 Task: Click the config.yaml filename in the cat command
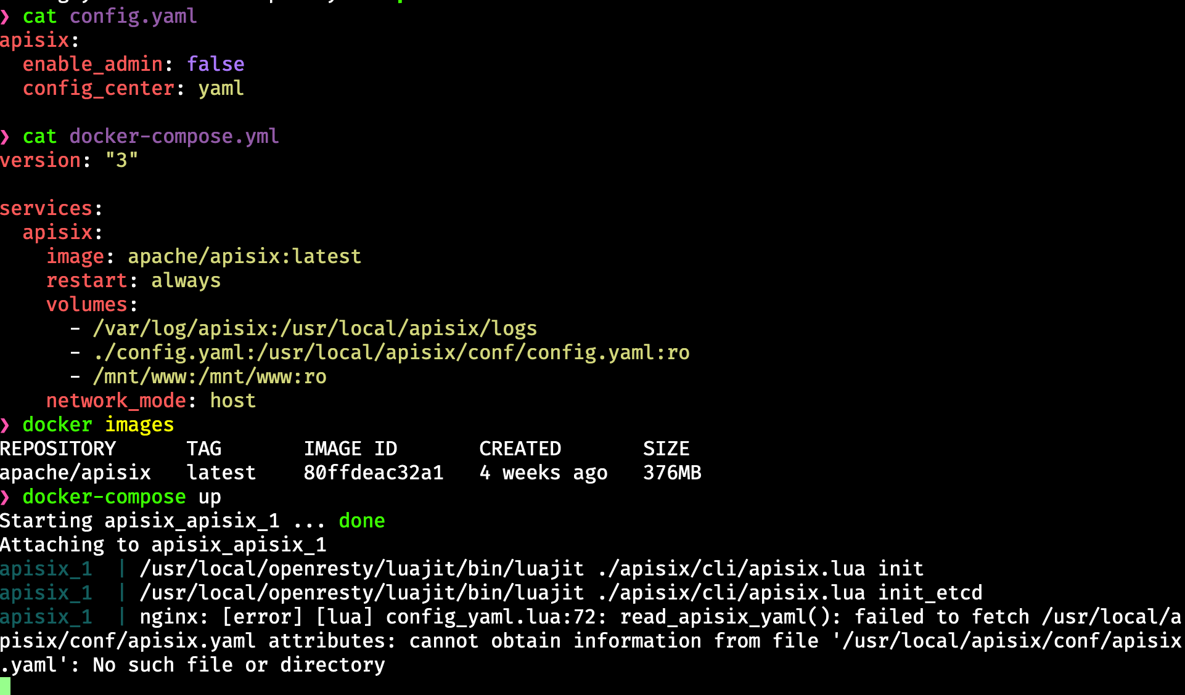[x=133, y=16]
